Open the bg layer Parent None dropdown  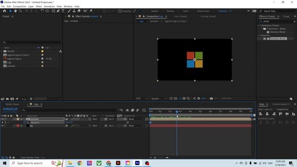pos(136,126)
